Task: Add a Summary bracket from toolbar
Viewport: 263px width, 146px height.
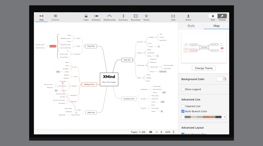Action: point(123,18)
